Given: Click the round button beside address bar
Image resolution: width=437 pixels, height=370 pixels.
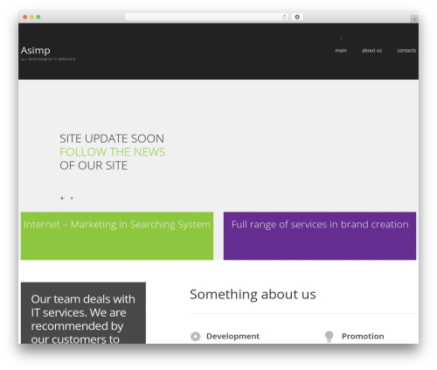Looking at the screenshot, I should (297, 17).
